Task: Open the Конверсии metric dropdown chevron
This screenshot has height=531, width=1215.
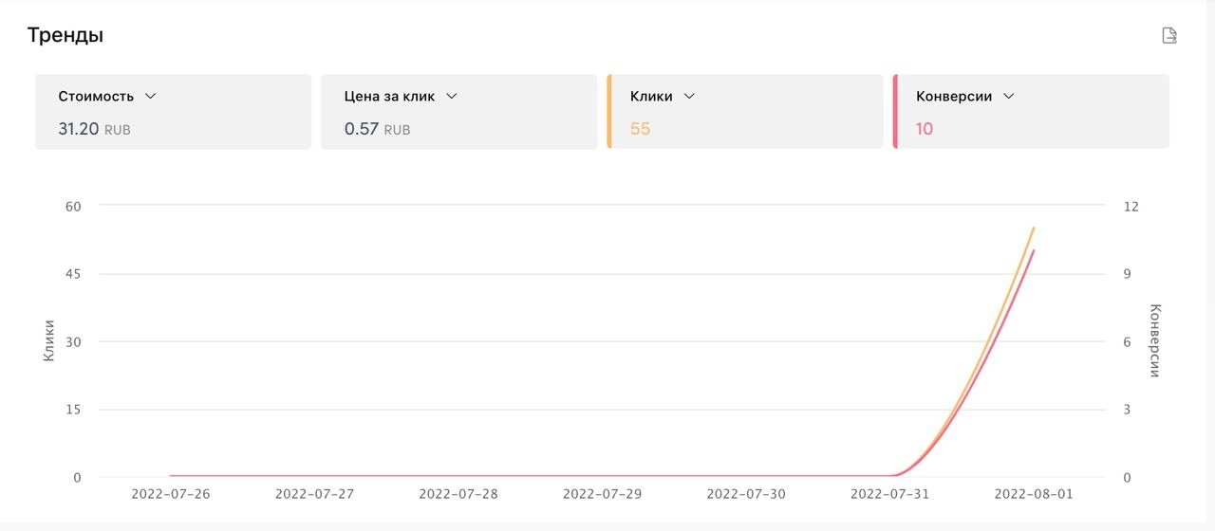Action: click(x=1008, y=97)
